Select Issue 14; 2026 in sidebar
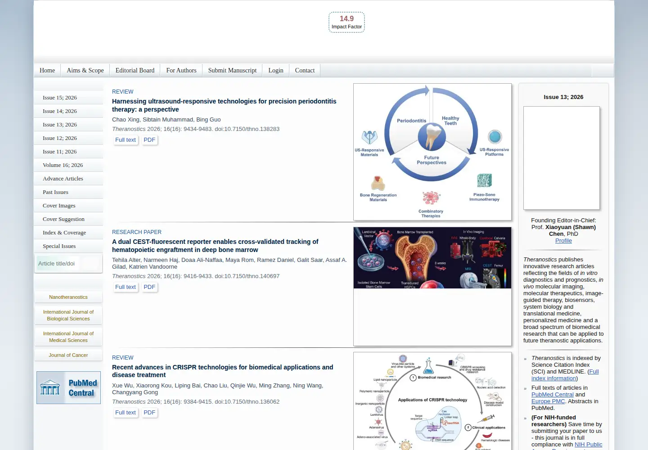This screenshot has width=648, height=450. pos(68,111)
